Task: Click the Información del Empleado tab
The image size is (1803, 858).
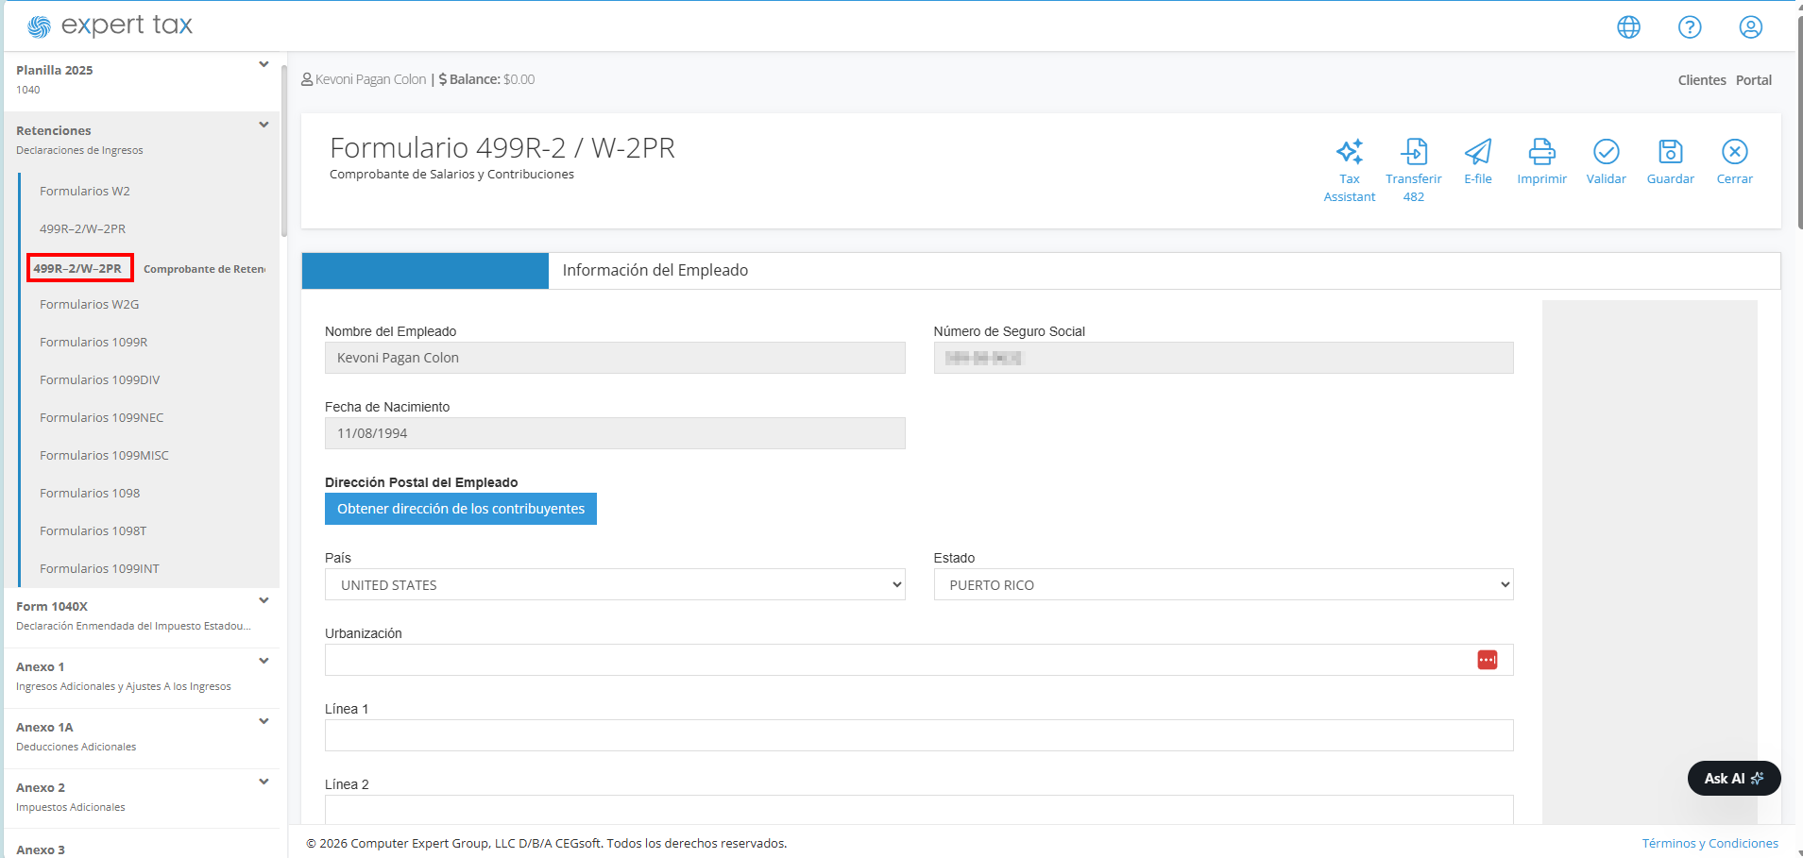Action: (655, 271)
